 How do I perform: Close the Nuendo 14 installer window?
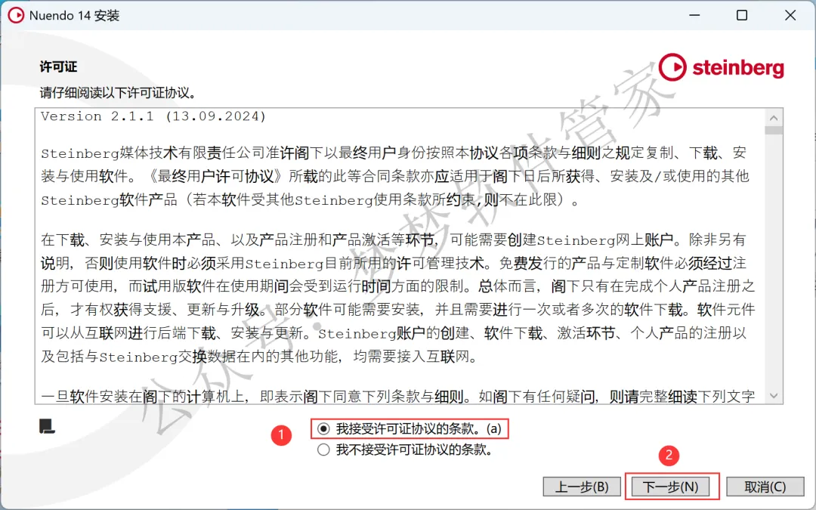click(x=790, y=15)
